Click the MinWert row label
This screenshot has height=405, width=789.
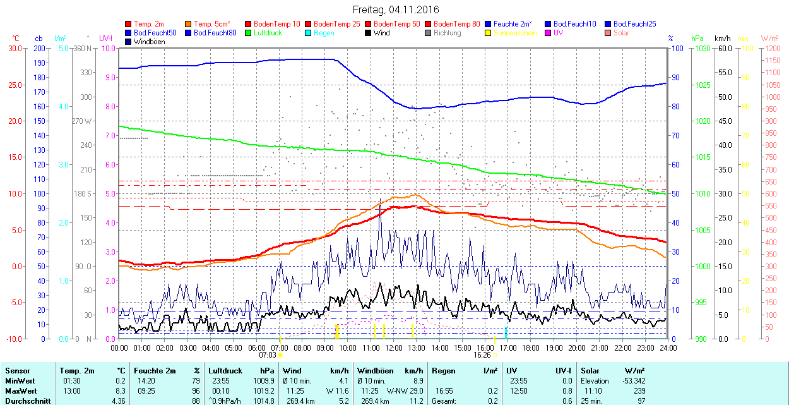tap(20, 381)
